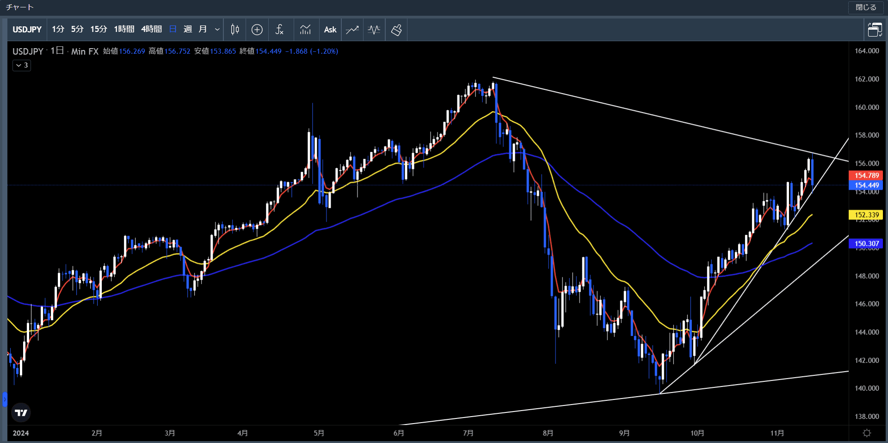The image size is (888, 443).
Task: Select the 15分 timeframe
Action: click(99, 29)
